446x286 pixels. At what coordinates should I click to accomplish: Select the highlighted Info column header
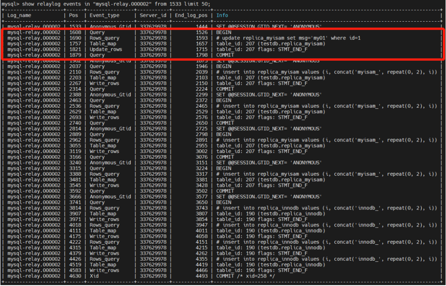[223, 15]
